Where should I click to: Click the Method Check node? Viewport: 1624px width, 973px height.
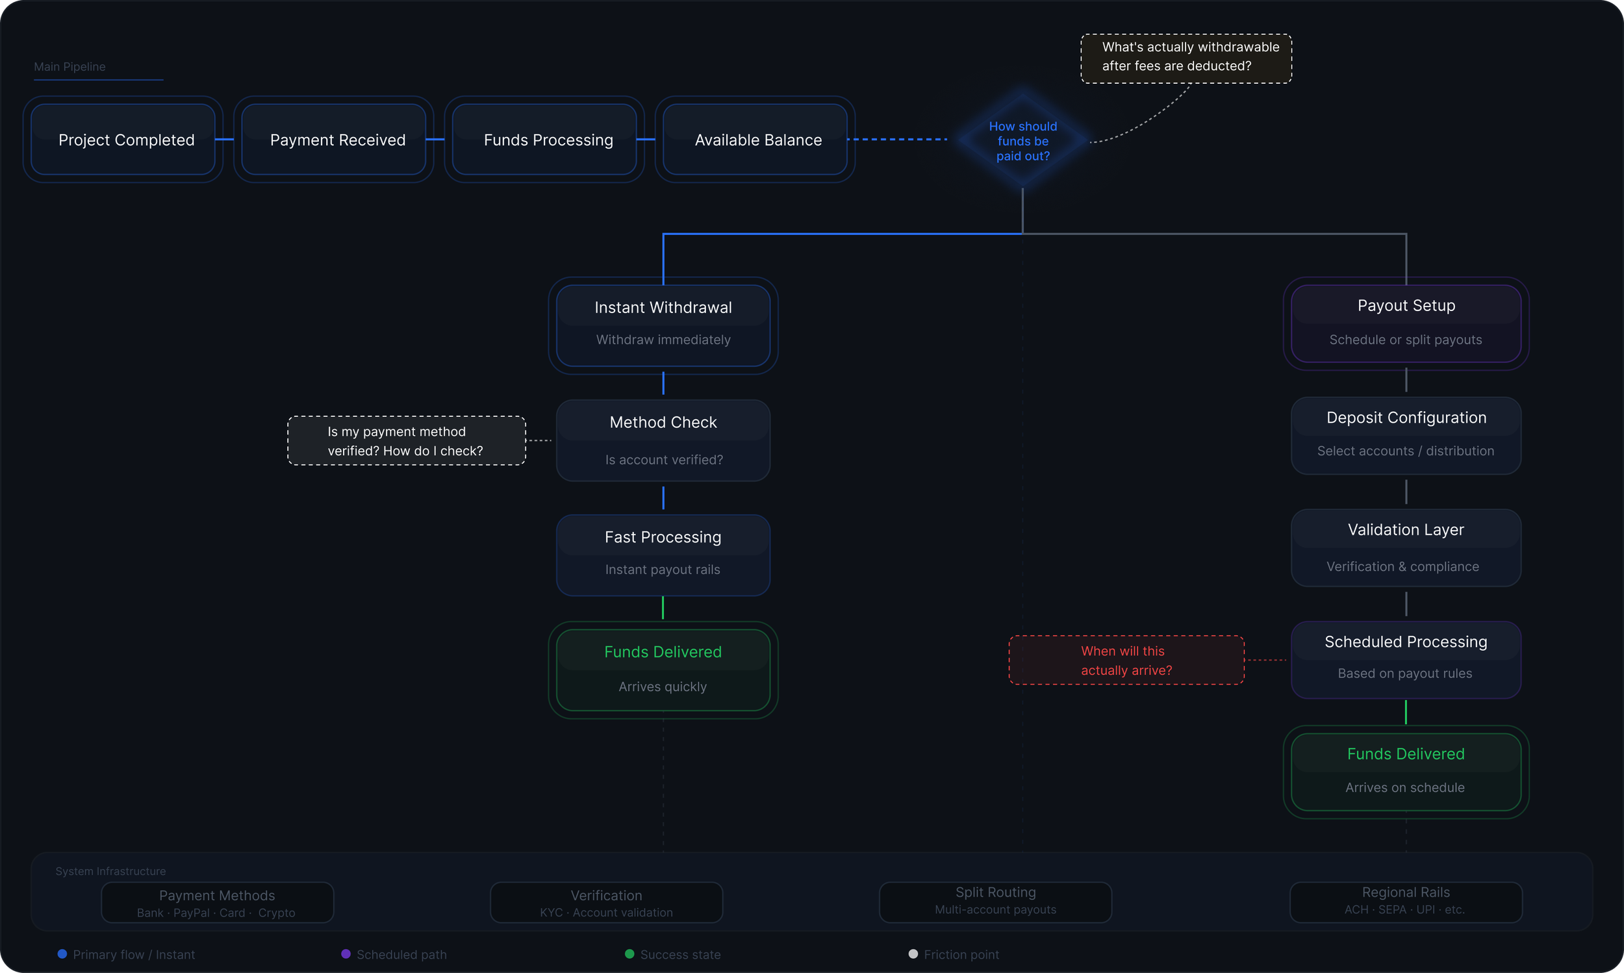663,440
